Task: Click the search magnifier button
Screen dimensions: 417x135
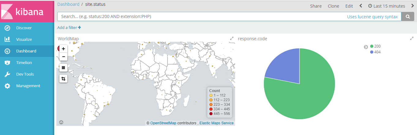Action: (408, 17)
